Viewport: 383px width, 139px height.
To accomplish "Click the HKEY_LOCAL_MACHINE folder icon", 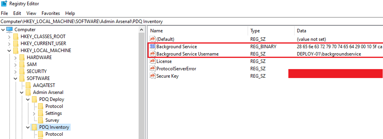I will [16, 50].
